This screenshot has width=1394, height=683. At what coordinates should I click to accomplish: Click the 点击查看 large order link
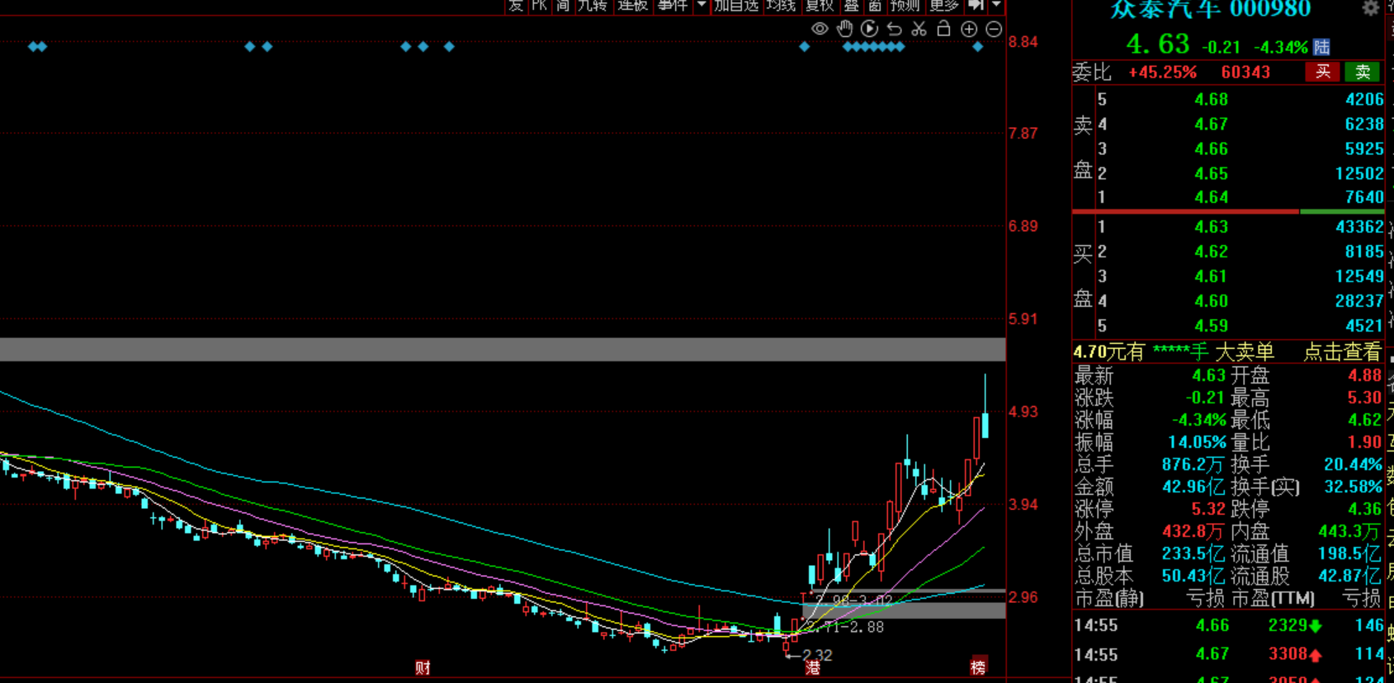[1341, 352]
